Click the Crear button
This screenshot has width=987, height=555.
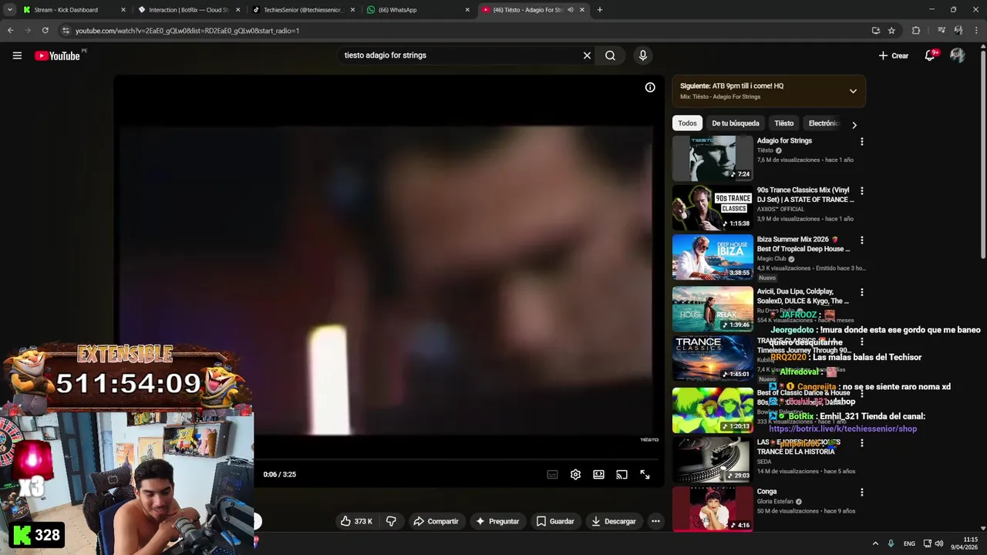pos(894,55)
